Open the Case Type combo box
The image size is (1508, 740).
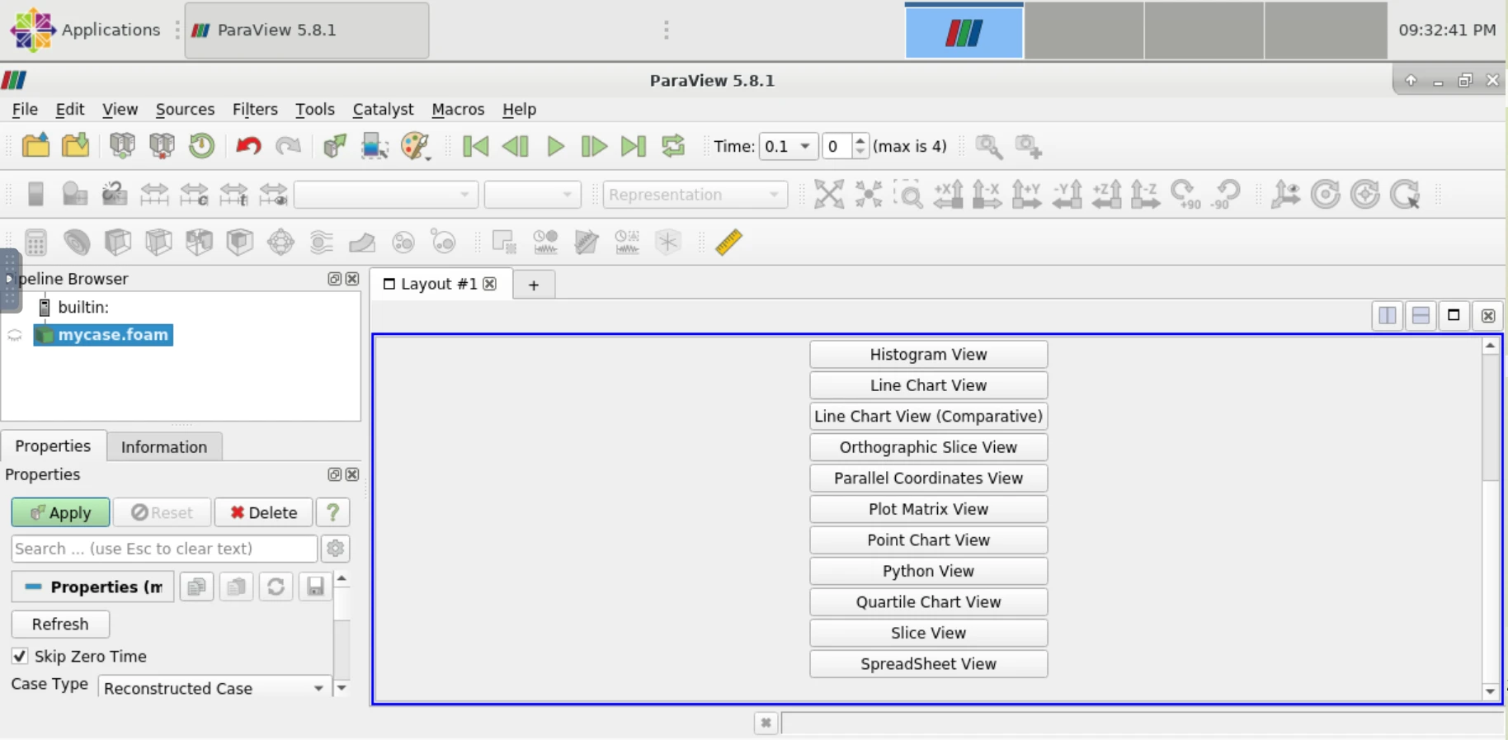pos(214,688)
